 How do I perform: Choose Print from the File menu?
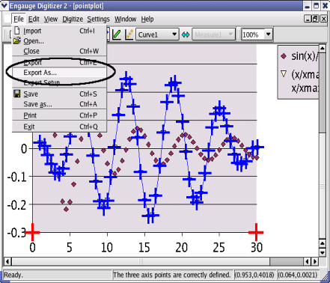59,115
